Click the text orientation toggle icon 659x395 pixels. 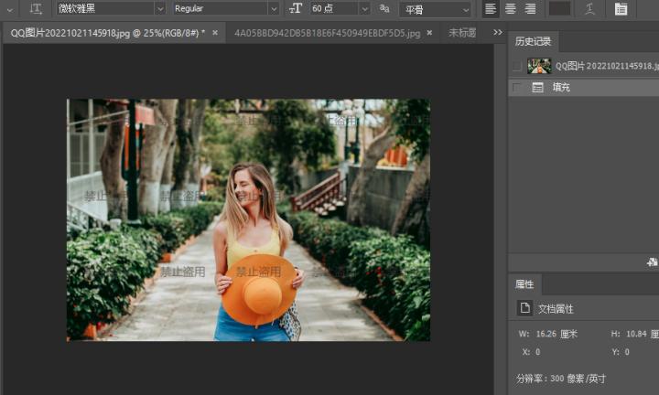(36, 8)
